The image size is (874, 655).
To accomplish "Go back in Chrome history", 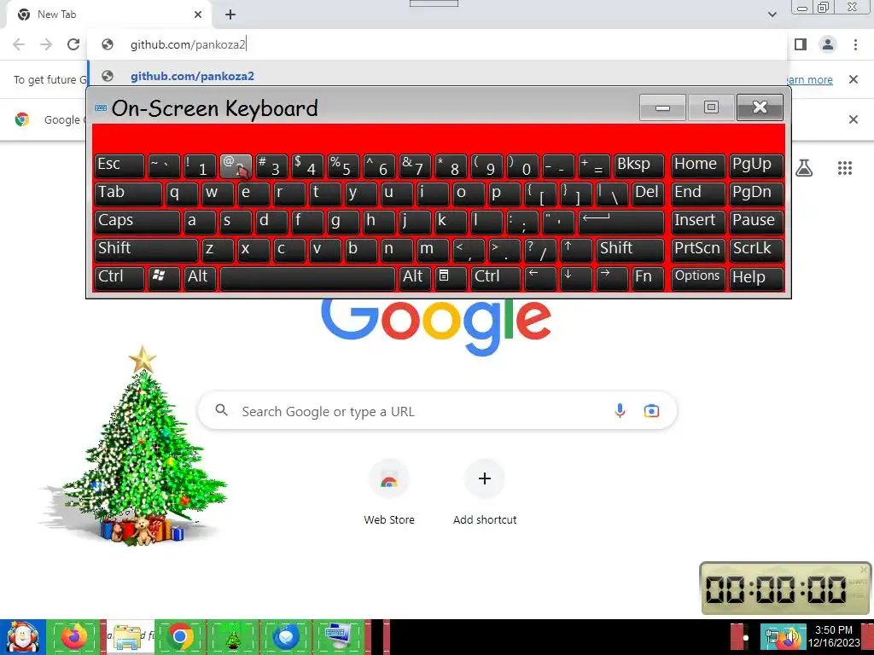I will (19, 44).
